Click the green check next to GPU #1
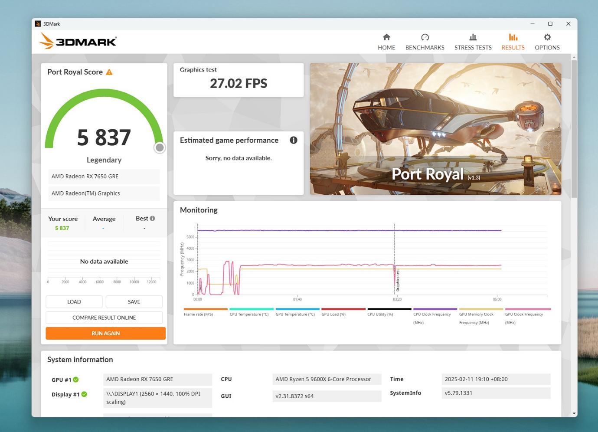The image size is (598, 432). pyautogui.click(x=76, y=380)
